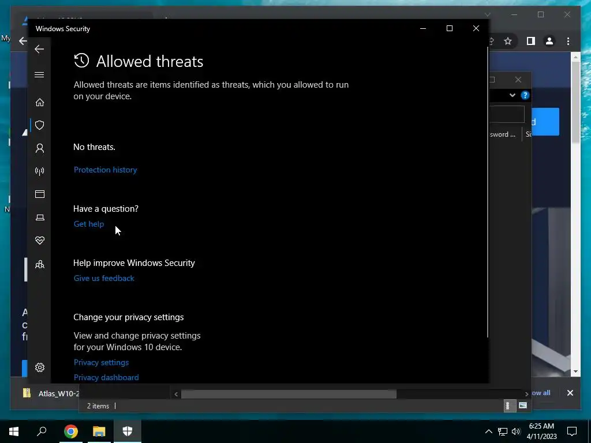This screenshot has height=443, width=591.
Task: Open taskbar Search magnifier
Action: [x=42, y=431]
